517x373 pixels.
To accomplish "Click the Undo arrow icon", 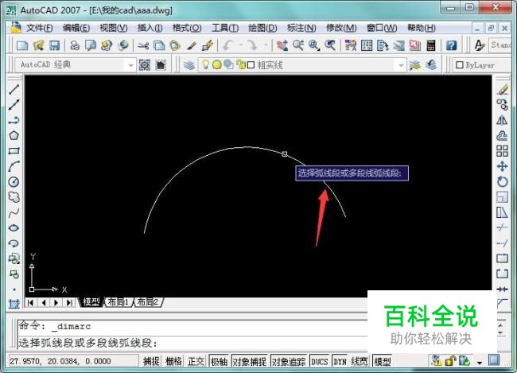I will 228,45.
